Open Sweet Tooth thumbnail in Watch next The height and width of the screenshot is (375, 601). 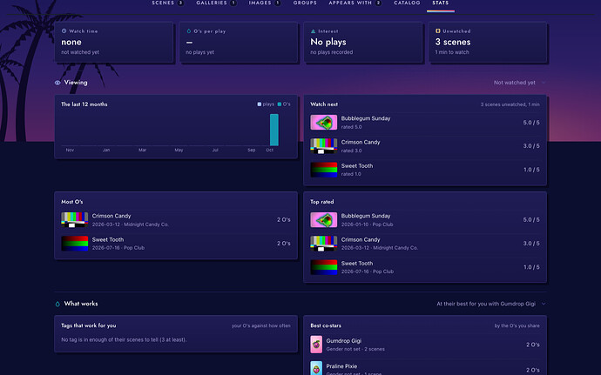[x=323, y=170]
